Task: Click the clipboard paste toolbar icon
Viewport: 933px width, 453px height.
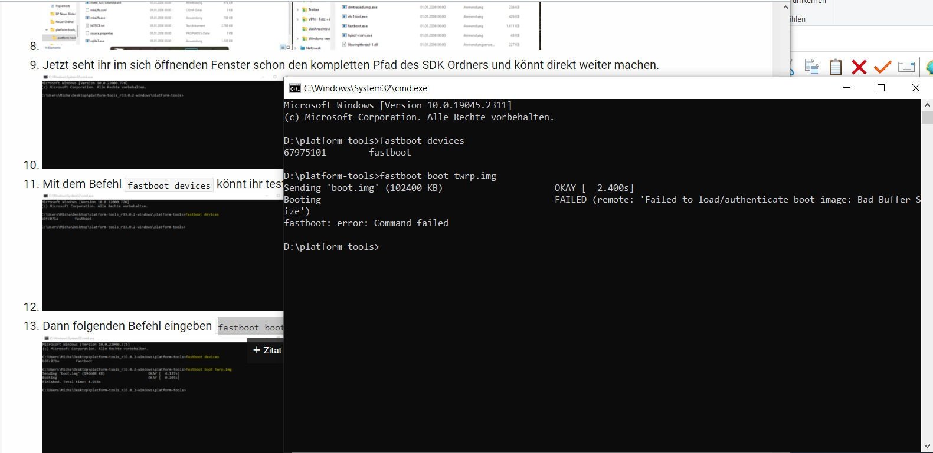Action: coord(835,67)
